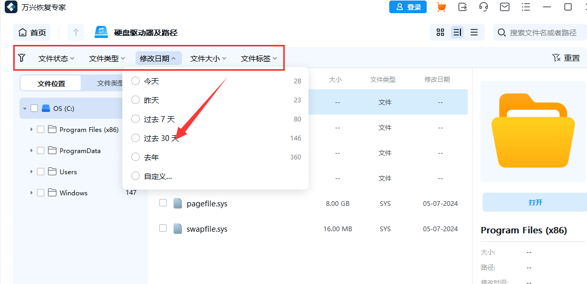Open the 文件类型 filter dropdown
The height and width of the screenshot is (284, 587).
tap(107, 58)
